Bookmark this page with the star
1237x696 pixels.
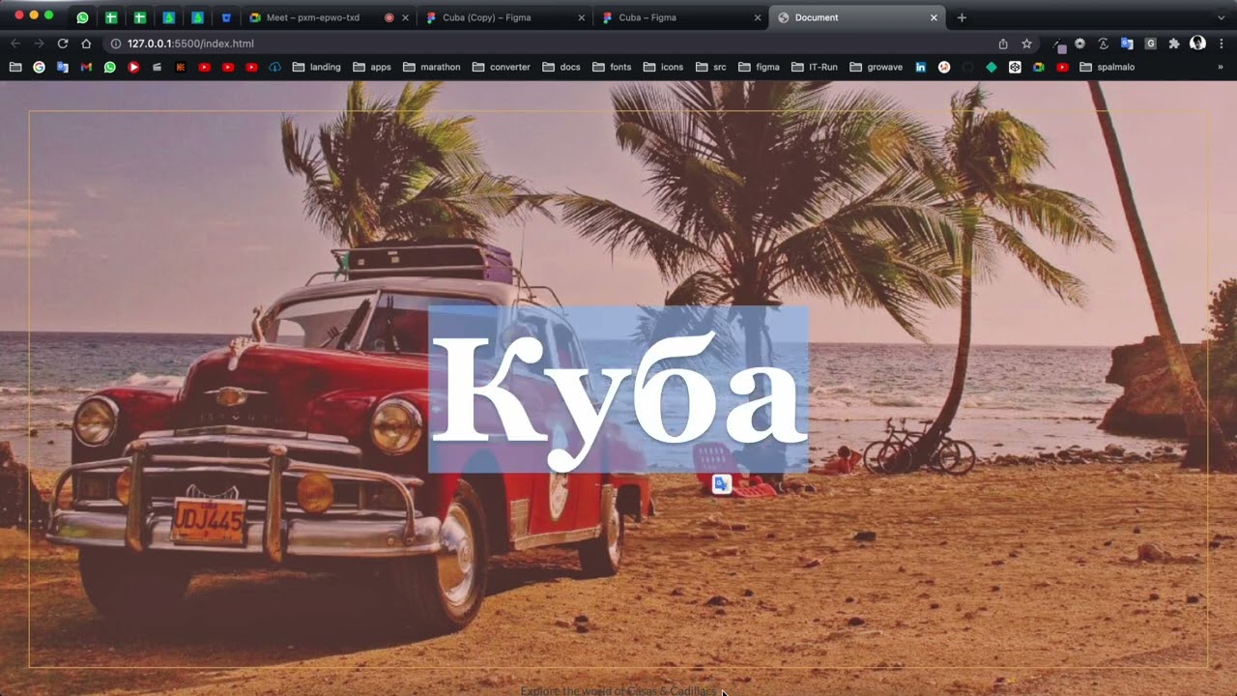1026,43
